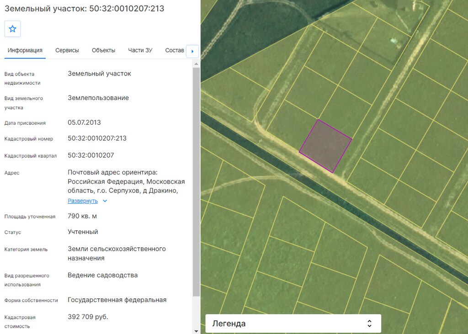
Task: Switch to the Состав tab
Action: click(175, 50)
